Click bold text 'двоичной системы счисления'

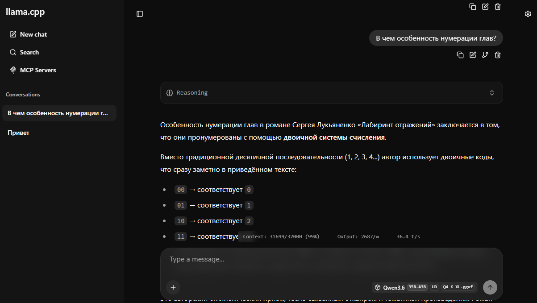[x=334, y=137]
